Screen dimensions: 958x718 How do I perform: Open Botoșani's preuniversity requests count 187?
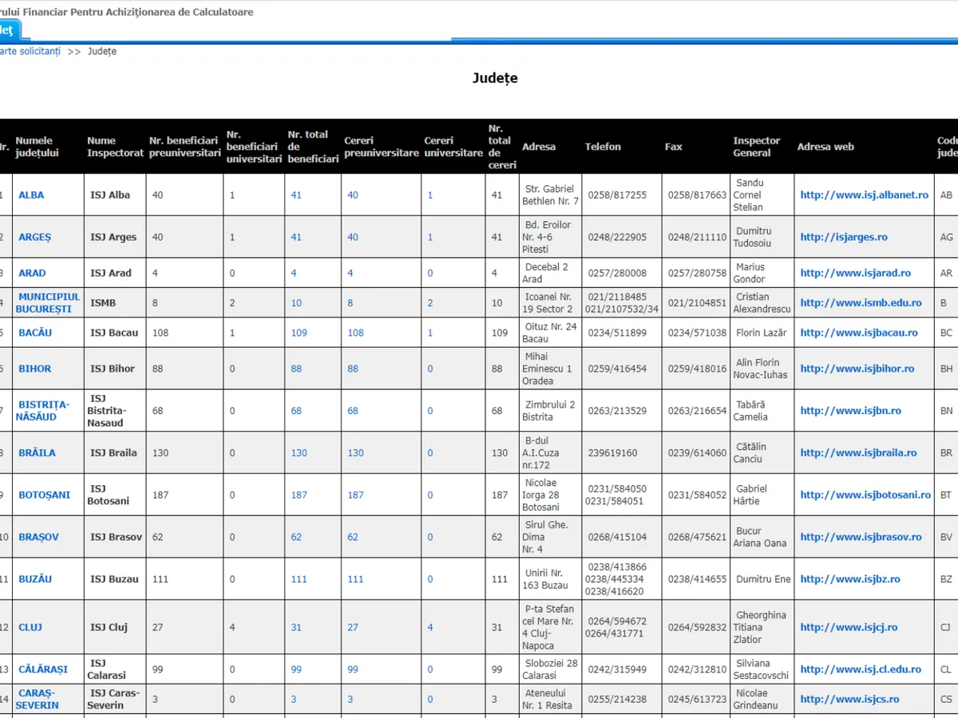click(x=355, y=495)
